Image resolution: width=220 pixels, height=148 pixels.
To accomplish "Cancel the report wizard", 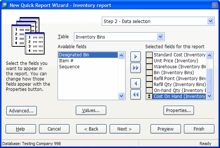I will click(x=54, y=129).
